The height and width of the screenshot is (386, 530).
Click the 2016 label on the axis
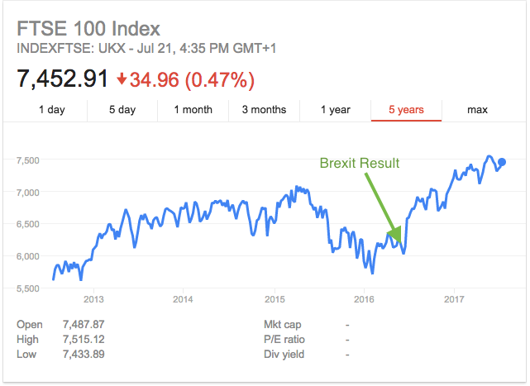[364, 298]
